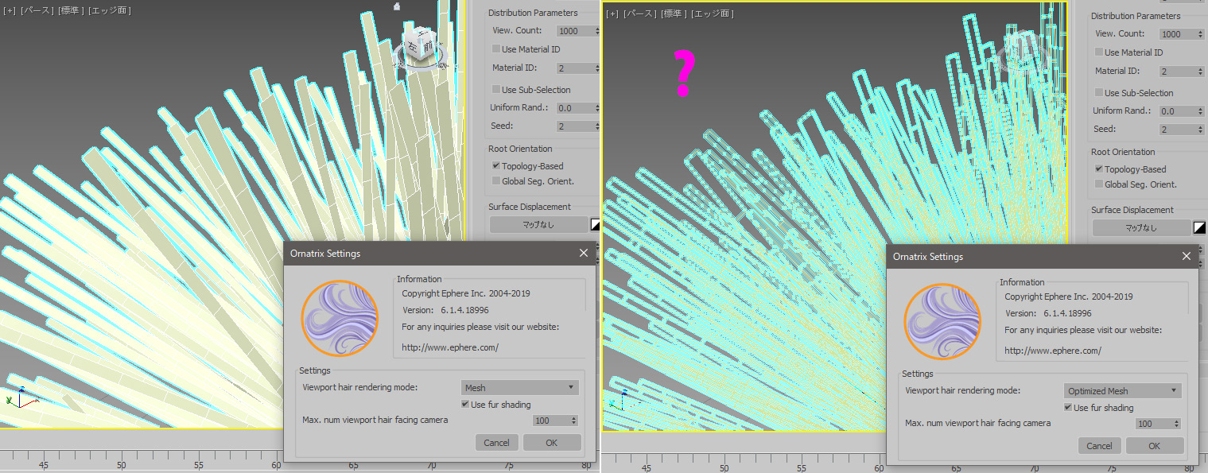Open the [エッジ面] shading menu in right viewport
This screenshot has height=473, width=1208.
pos(713,14)
